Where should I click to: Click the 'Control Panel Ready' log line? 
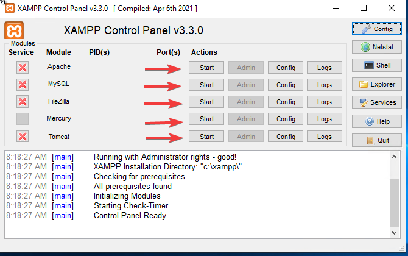coord(130,216)
